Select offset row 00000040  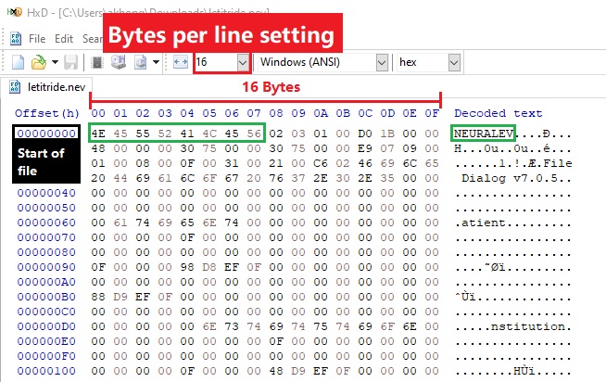pyautogui.click(x=45, y=192)
